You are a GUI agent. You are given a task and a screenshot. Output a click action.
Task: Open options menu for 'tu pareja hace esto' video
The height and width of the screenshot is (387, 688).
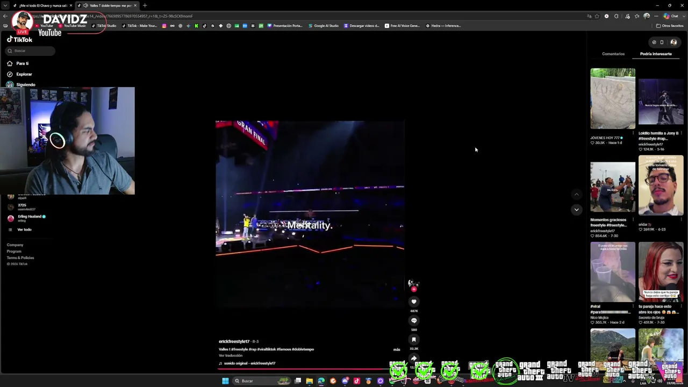tap(682, 307)
